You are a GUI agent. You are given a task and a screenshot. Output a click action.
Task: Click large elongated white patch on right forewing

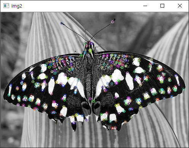(130, 81)
